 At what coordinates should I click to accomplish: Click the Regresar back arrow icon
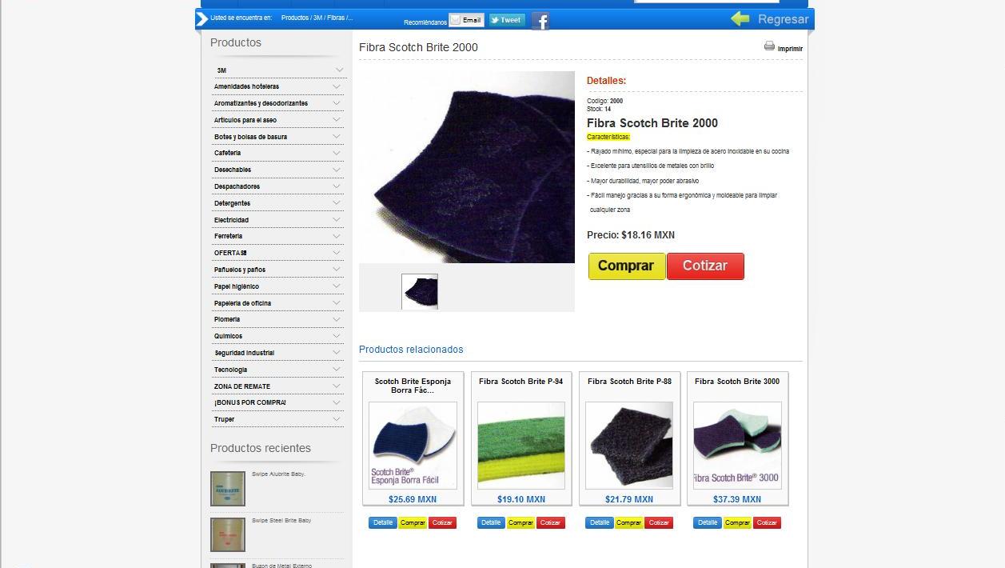pos(740,18)
